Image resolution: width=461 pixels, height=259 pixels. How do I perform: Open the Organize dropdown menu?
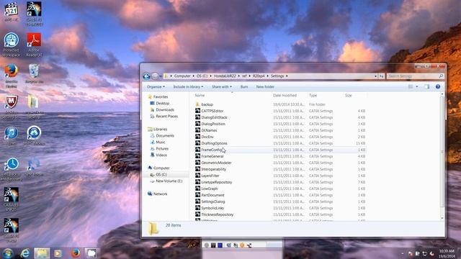156,86
